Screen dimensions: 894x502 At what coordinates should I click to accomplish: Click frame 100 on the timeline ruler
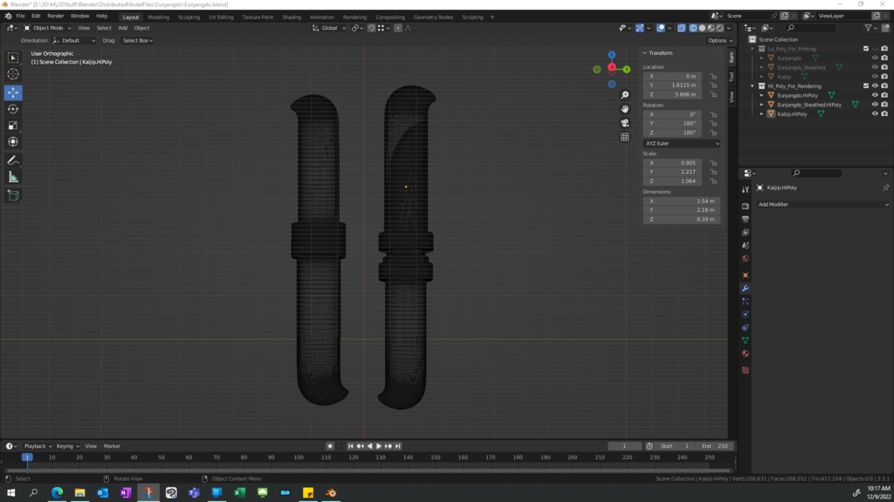point(299,457)
